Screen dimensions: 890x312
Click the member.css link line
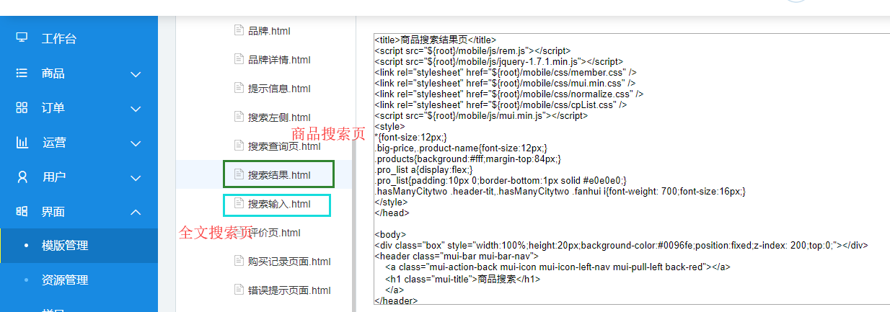coord(505,73)
